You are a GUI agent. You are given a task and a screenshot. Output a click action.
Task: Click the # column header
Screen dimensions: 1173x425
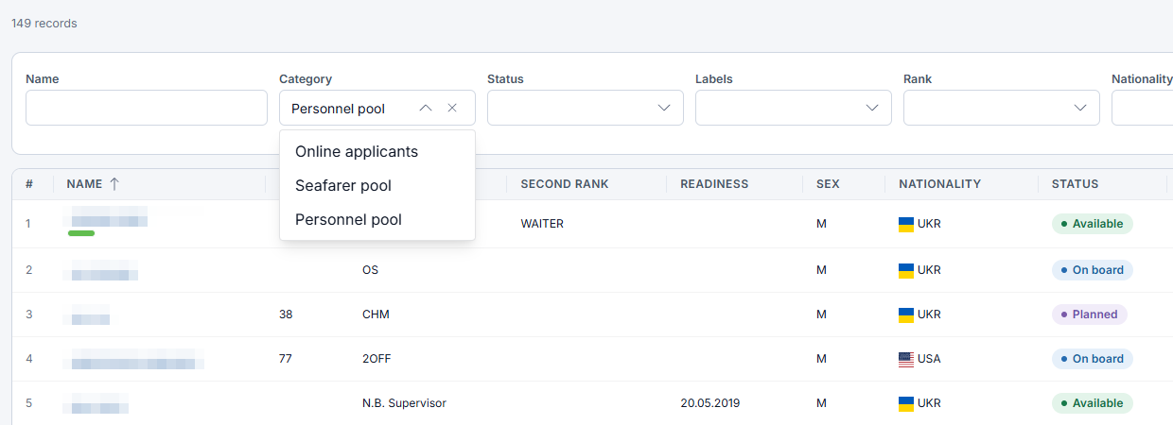pos(29,184)
